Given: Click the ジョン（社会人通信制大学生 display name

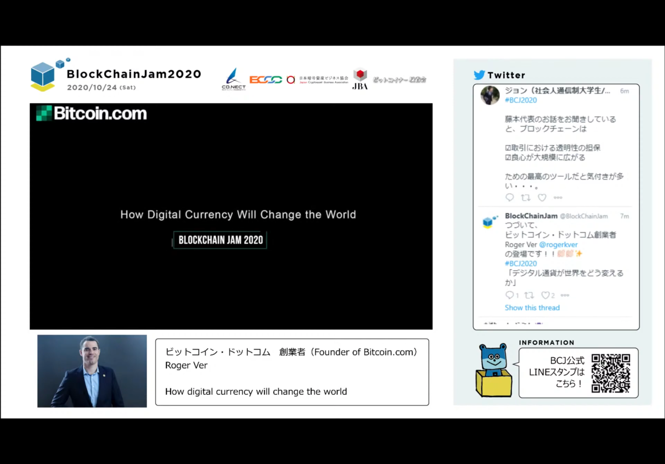Looking at the screenshot, I should tap(558, 90).
